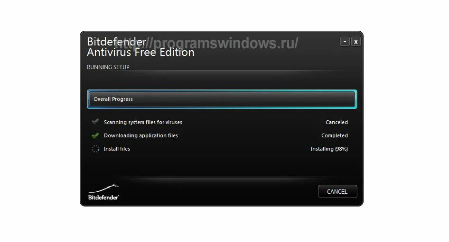The image size is (449, 242).
Task: Click the Installing (98%) status
Action: [329, 149]
